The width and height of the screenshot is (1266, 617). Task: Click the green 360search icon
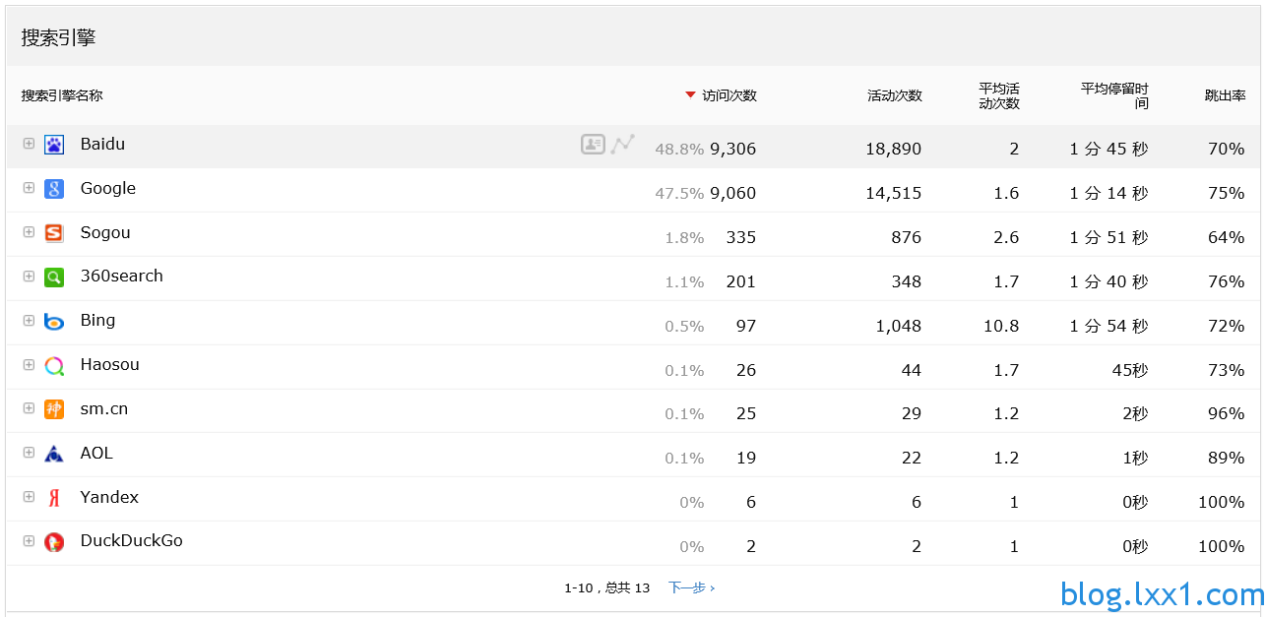pos(54,277)
